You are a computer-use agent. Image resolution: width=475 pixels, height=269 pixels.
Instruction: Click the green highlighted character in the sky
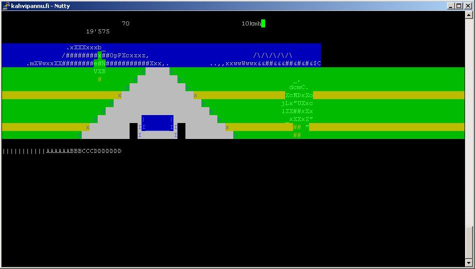pyautogui.click(x=100, y=55)
